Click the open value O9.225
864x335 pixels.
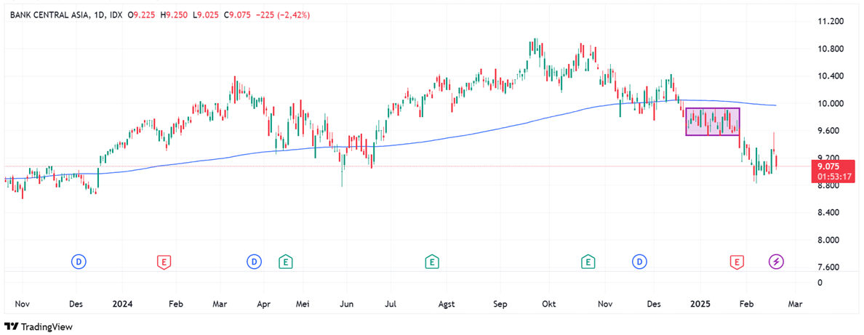(x=142, y=15)
